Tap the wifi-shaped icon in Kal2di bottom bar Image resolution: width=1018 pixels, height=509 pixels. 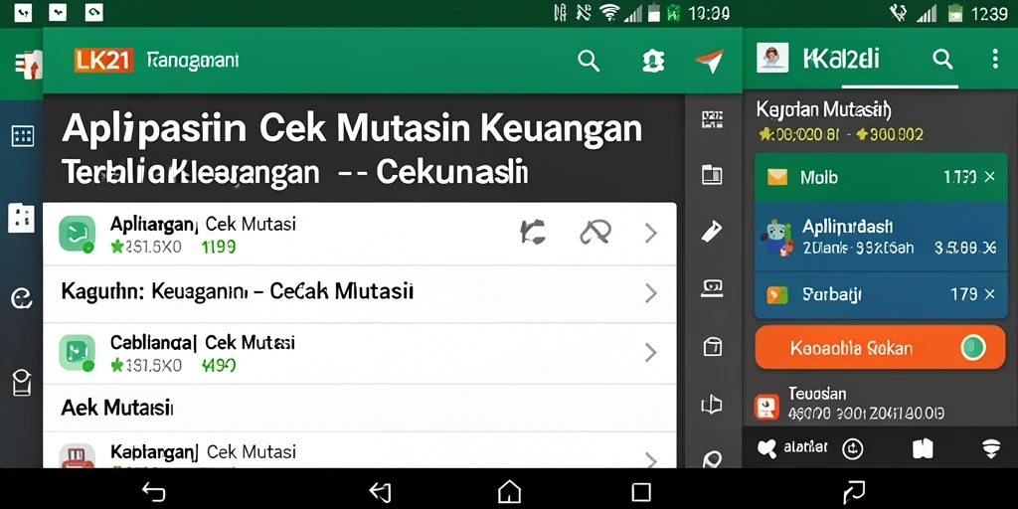coord(991,448)
